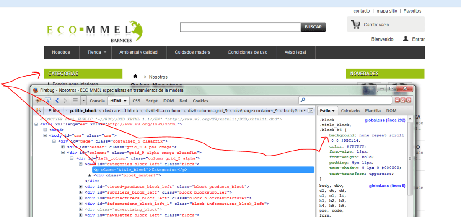Click the ECO MMEL Barnices logo
This screenshot has width=461, height=217.
click(95, 32)
